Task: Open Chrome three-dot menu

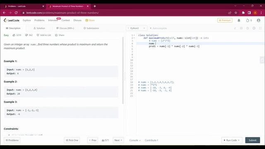Action: tap(261, 13)
